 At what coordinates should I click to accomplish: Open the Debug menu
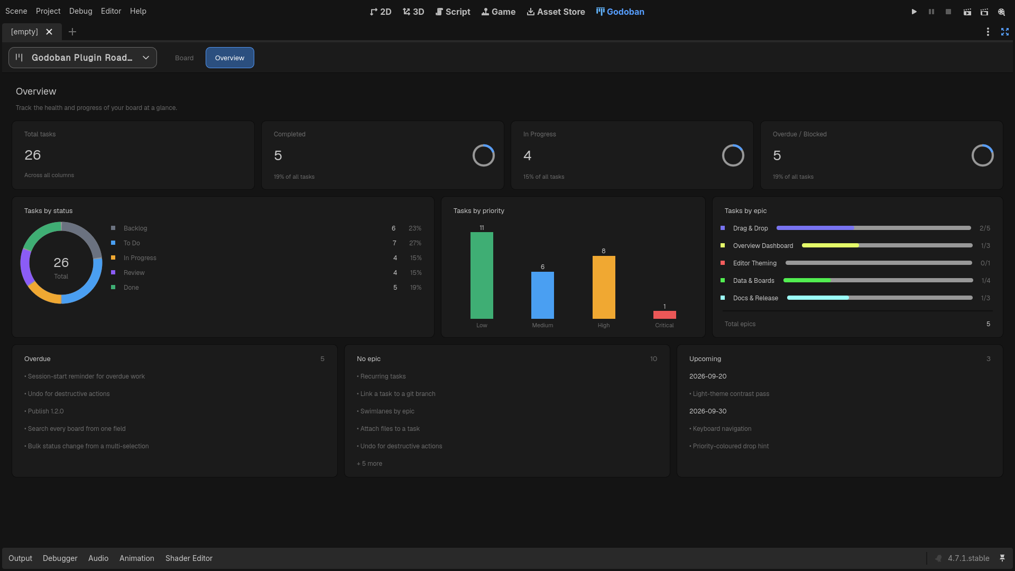(x=80, y=11)
